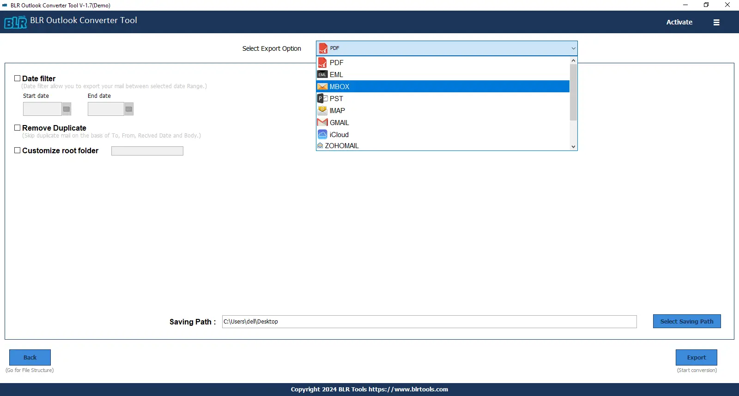Click the BLR logo icon in header
The width and height of the screenshot is (739, 396).
16,22
